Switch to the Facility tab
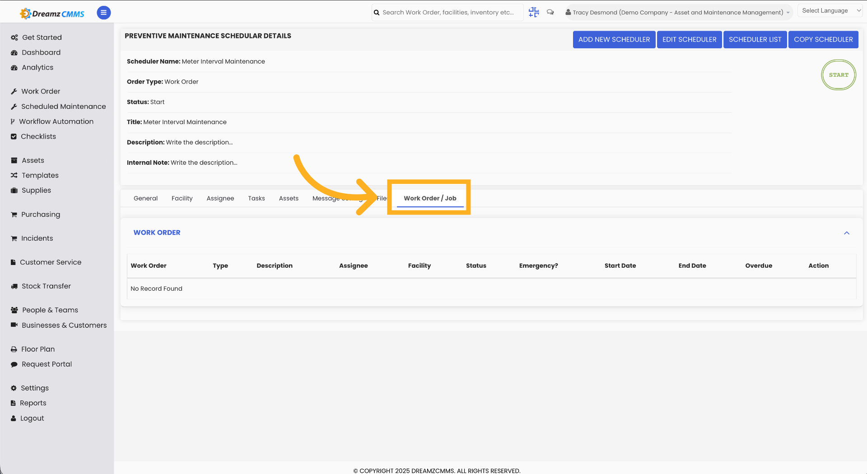The image size is (867, 474). click(x=182, y=198)
